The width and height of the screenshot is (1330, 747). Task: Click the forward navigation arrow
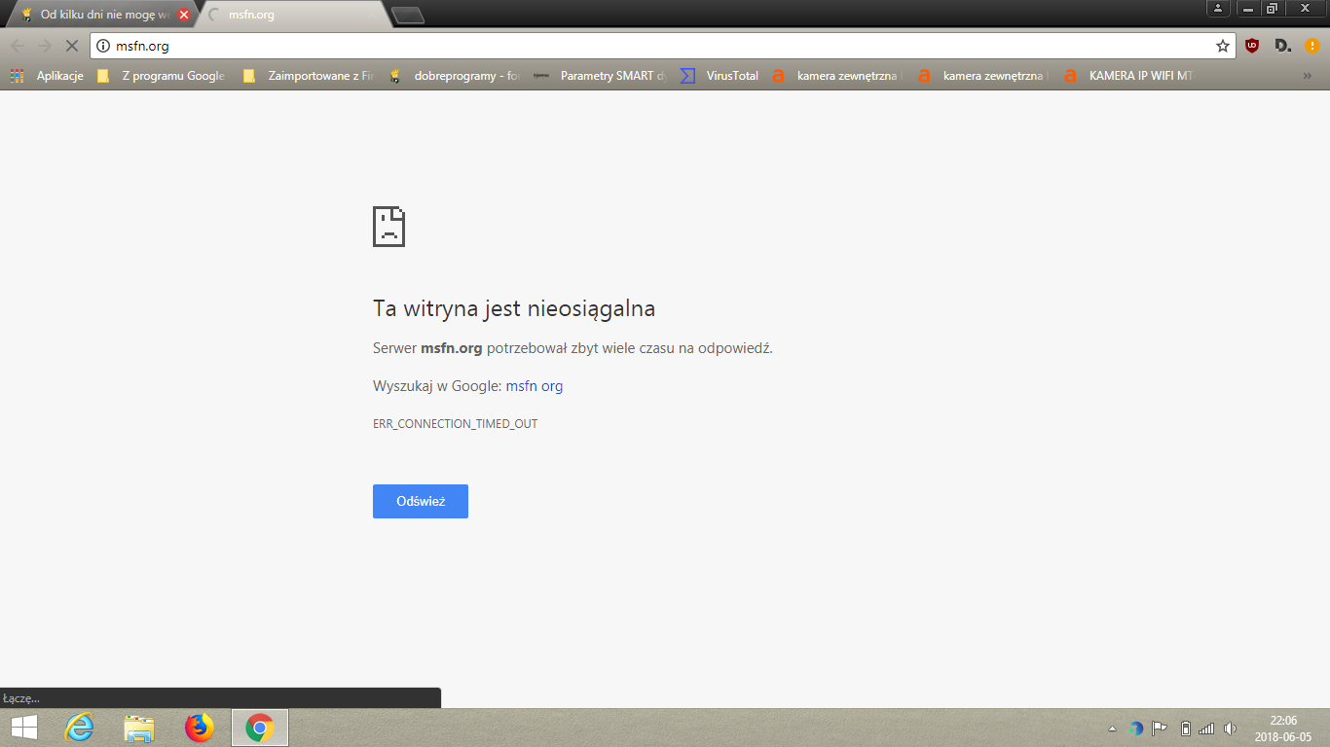(44, 46)
